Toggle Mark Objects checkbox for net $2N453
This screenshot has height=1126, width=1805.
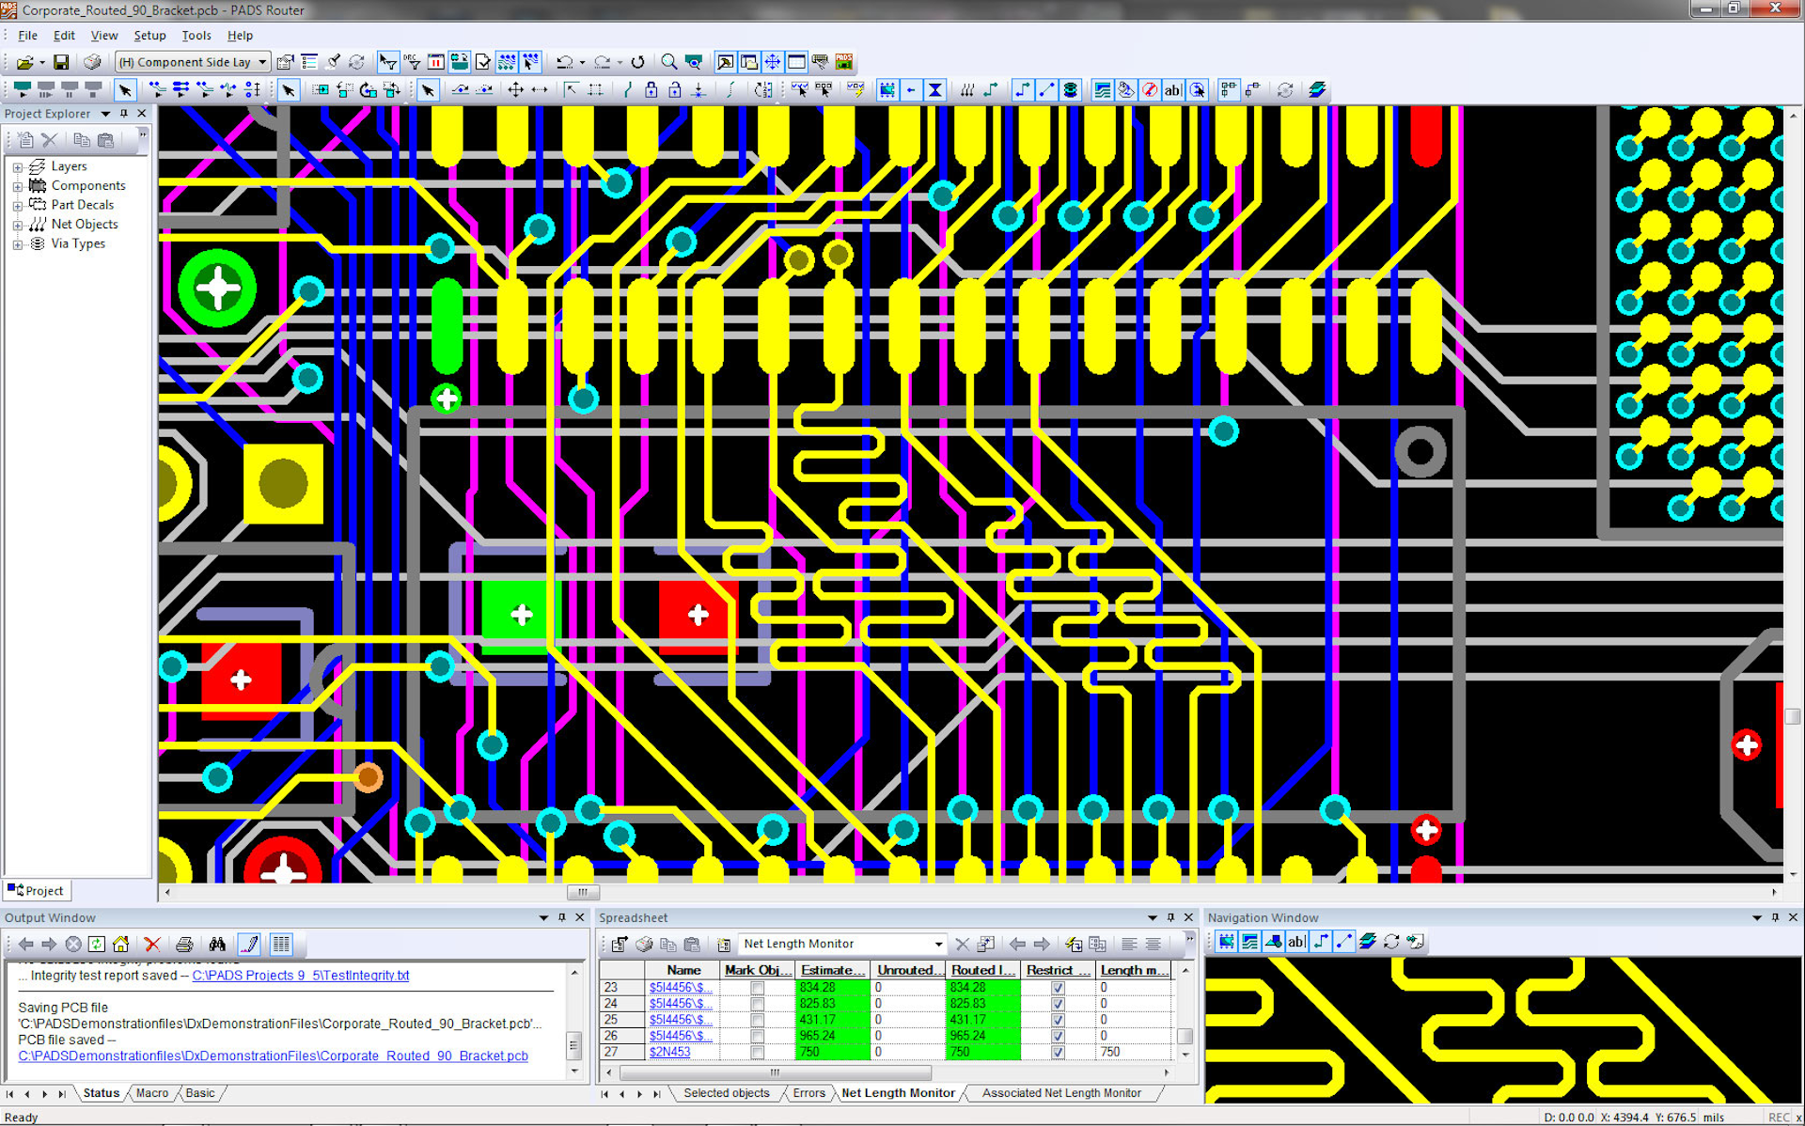coord(758,1052)
